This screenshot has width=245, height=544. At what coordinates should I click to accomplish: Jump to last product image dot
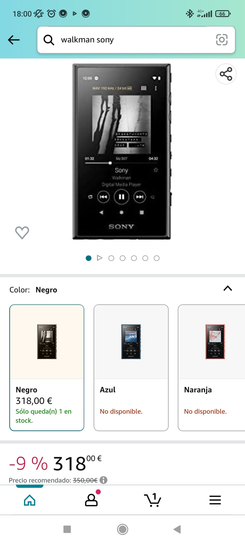click(157, 258)
